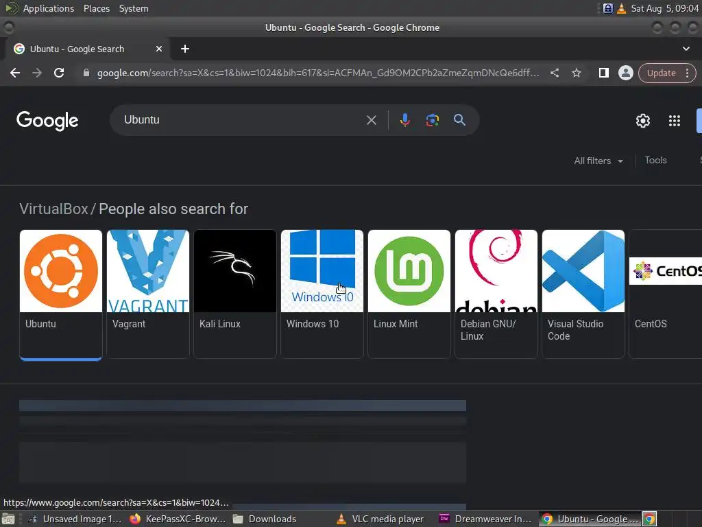Choose the Windows 10 card
This screenshot has height=527, width=702.
322,294
